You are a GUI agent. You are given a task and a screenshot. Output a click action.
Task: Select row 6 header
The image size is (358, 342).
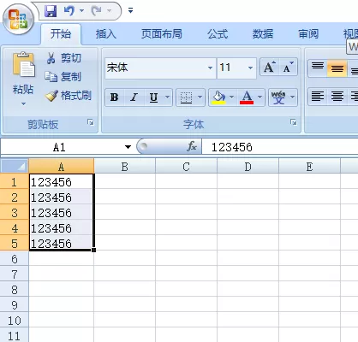[15, 258]
